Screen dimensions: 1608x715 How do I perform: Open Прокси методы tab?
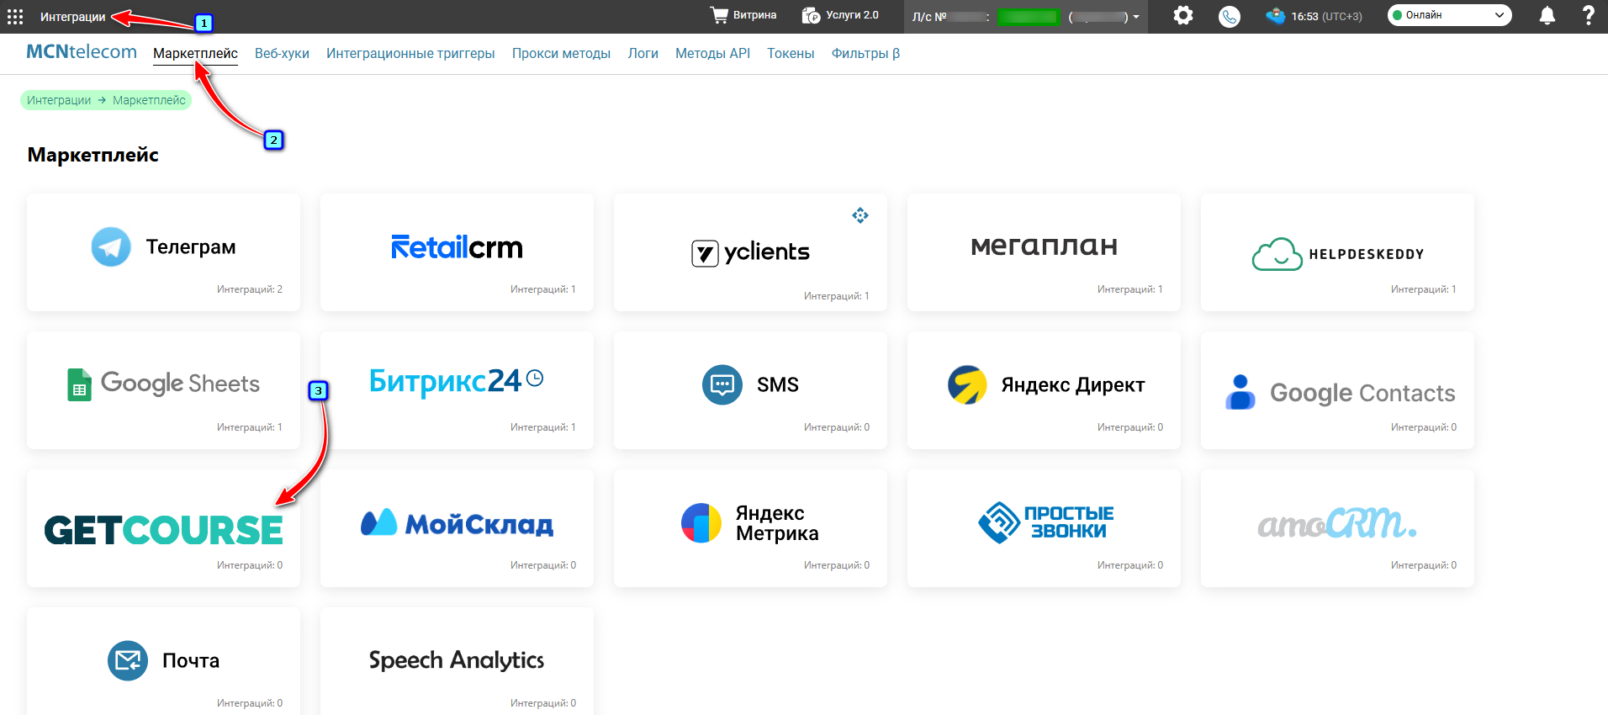(x=561, y=53)
